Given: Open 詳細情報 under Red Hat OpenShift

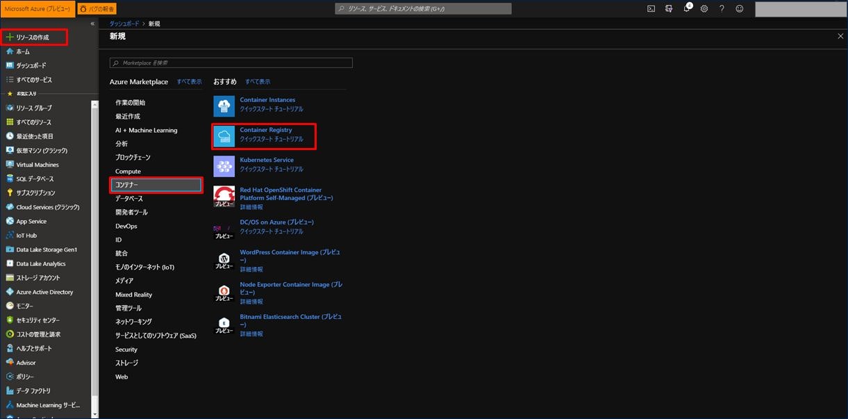Looking at the screenshot, I should (x=251, y=207).
